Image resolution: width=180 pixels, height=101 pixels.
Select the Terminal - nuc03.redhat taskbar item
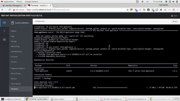point(37,99)
